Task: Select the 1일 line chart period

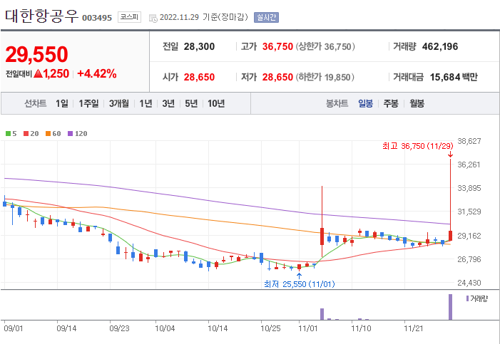Action: point(62,103)
